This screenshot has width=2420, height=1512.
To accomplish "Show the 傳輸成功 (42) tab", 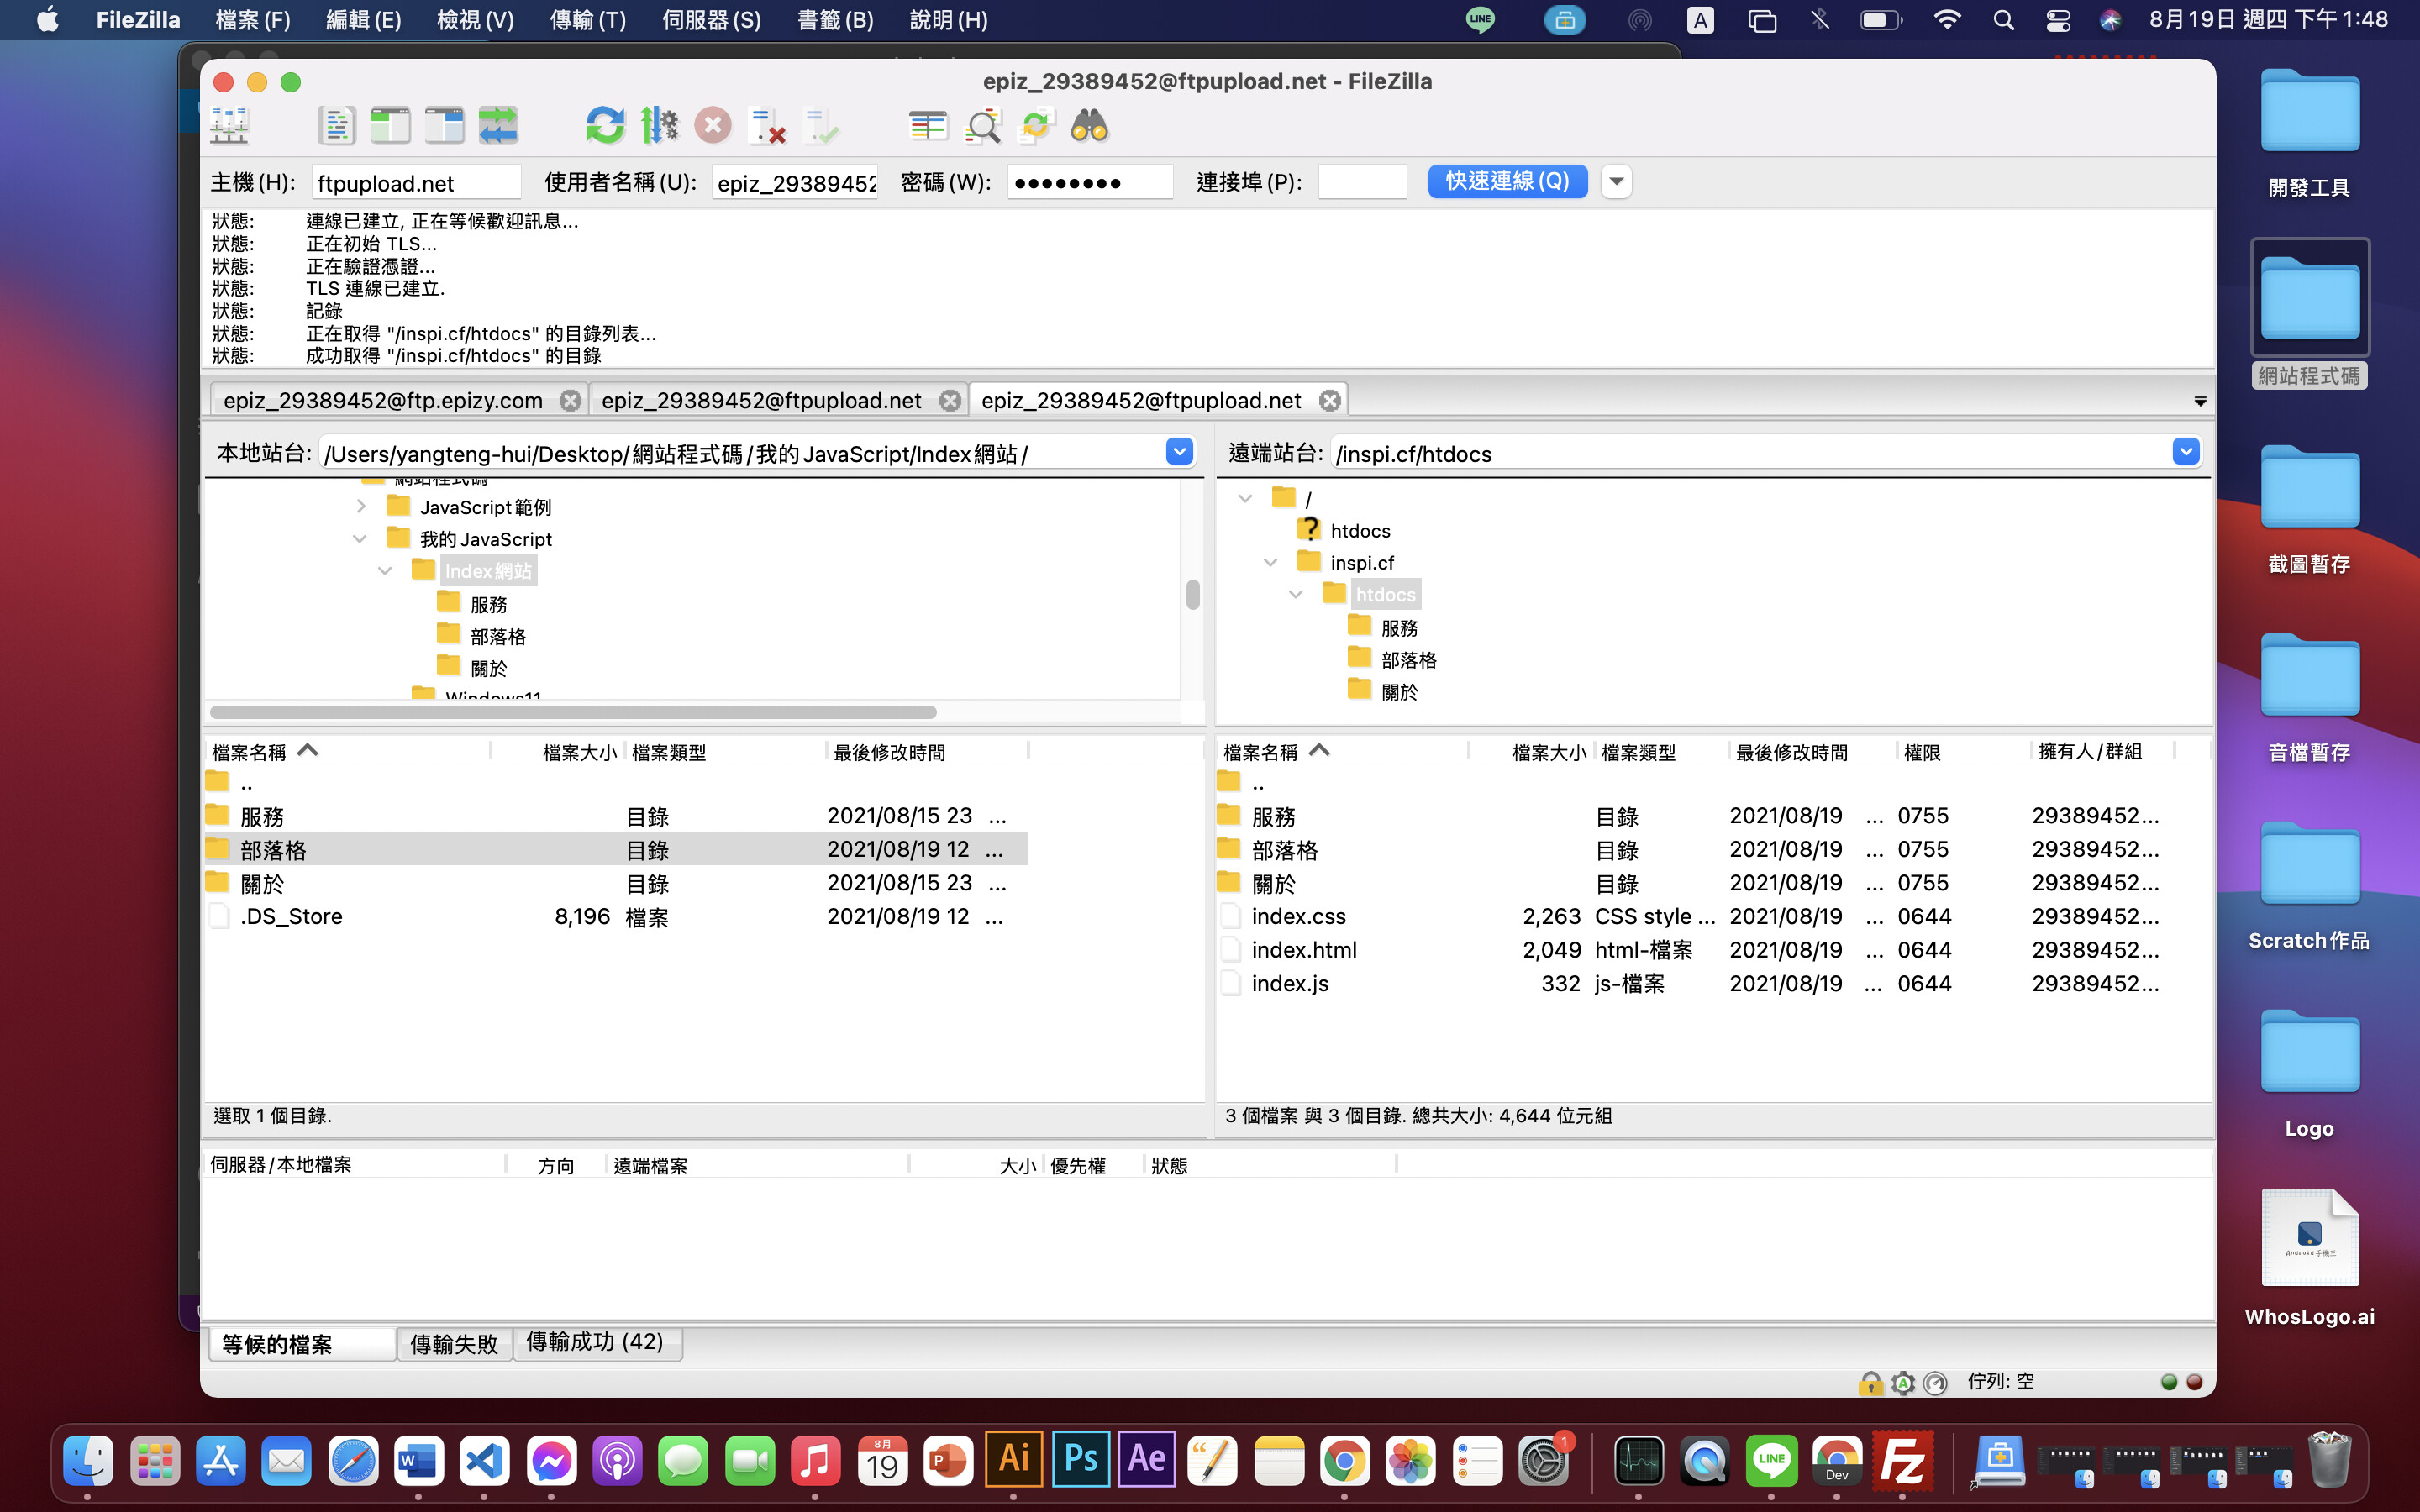I will (595, 1342).
